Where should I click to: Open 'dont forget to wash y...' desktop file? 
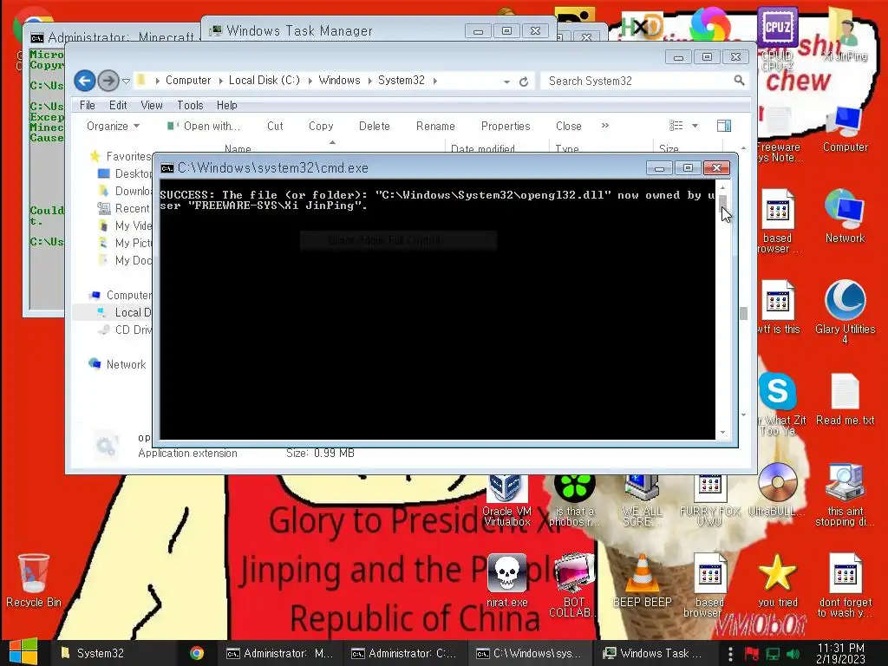(x=845, y=585)
